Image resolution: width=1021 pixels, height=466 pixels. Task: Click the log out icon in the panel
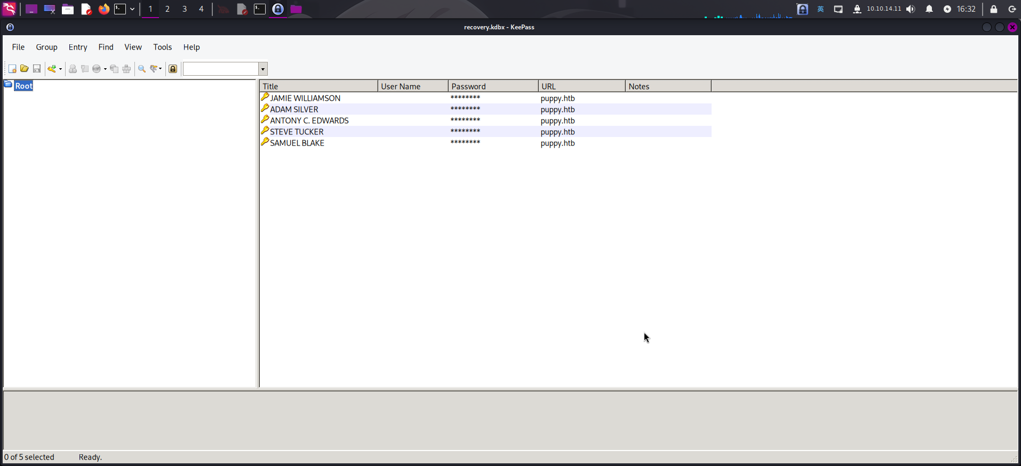(1012, 9)
